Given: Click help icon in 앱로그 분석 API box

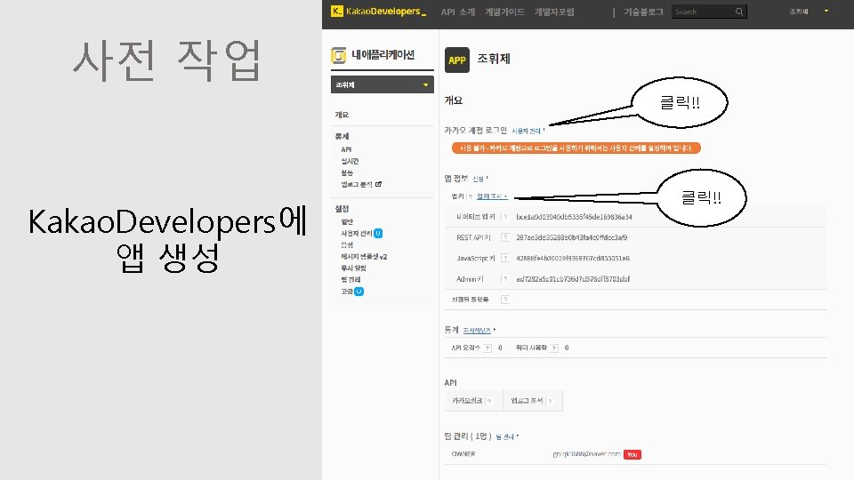Looking at the screenshot, I should [x=550, y=401].
